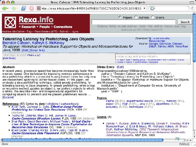The image size is (196, 147).
Task: Click the horizontal scrollbar thumb
Action: click(x=82, y=140)
